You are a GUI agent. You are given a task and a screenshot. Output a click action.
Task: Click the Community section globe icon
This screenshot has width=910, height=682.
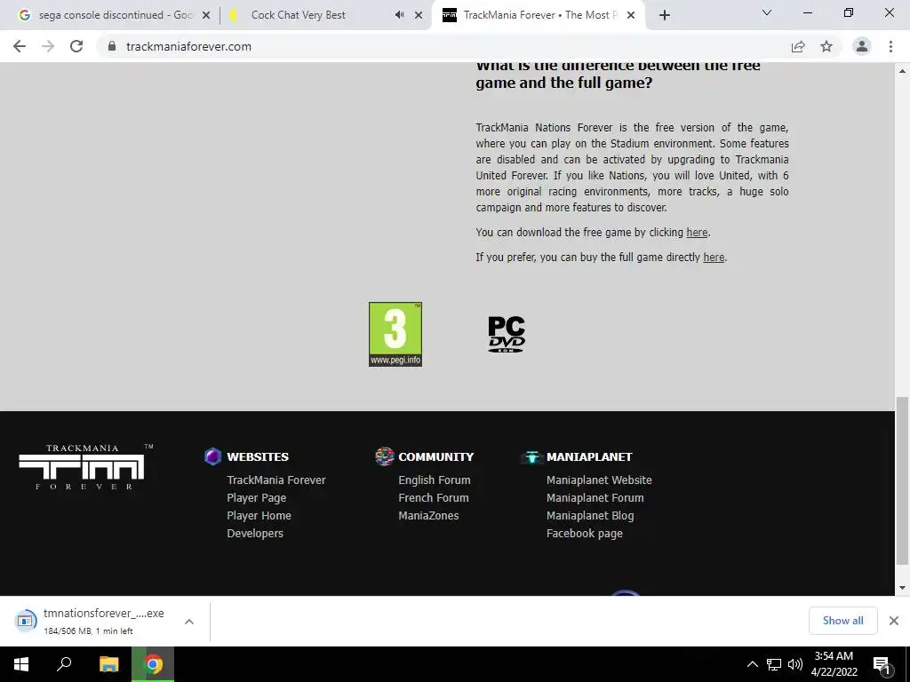click(384, 456)
